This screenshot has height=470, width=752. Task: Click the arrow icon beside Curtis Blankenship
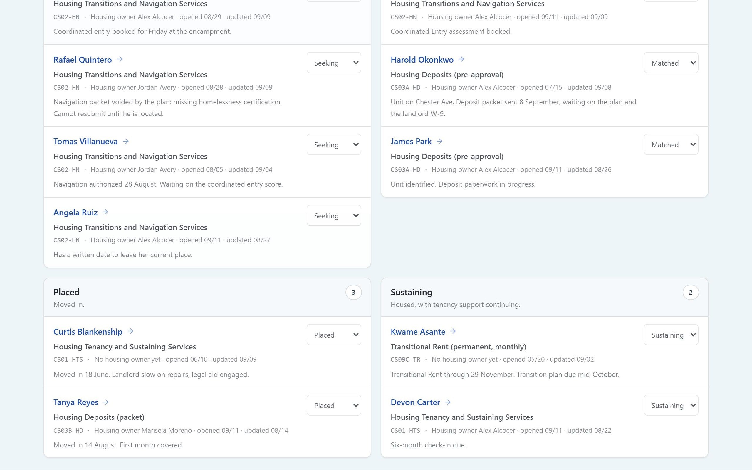(130, 331)
